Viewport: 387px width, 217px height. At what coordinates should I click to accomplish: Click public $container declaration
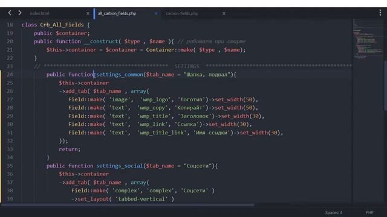pyautogui.click(x=62, y=33)
